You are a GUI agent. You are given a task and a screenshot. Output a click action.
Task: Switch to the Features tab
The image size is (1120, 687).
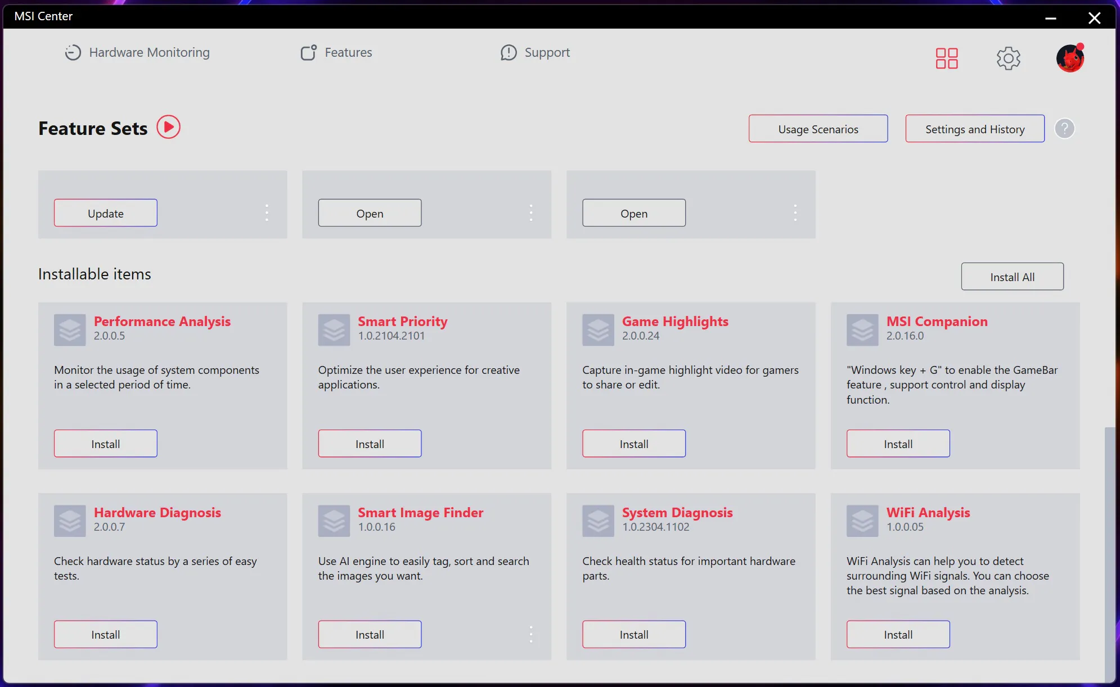[336, 52]
